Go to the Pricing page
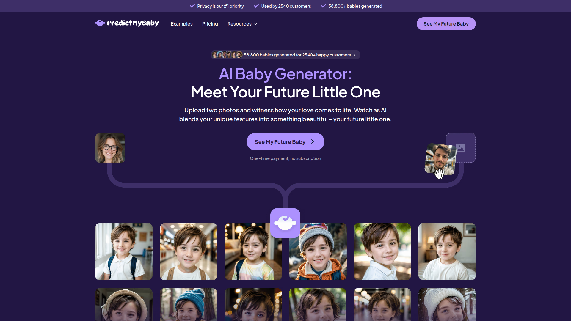The image size is (571, 321). (x=210, y=24)
